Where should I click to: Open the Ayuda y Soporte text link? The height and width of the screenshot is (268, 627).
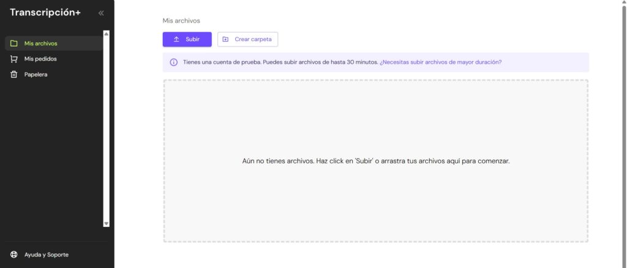pos(47,255)
